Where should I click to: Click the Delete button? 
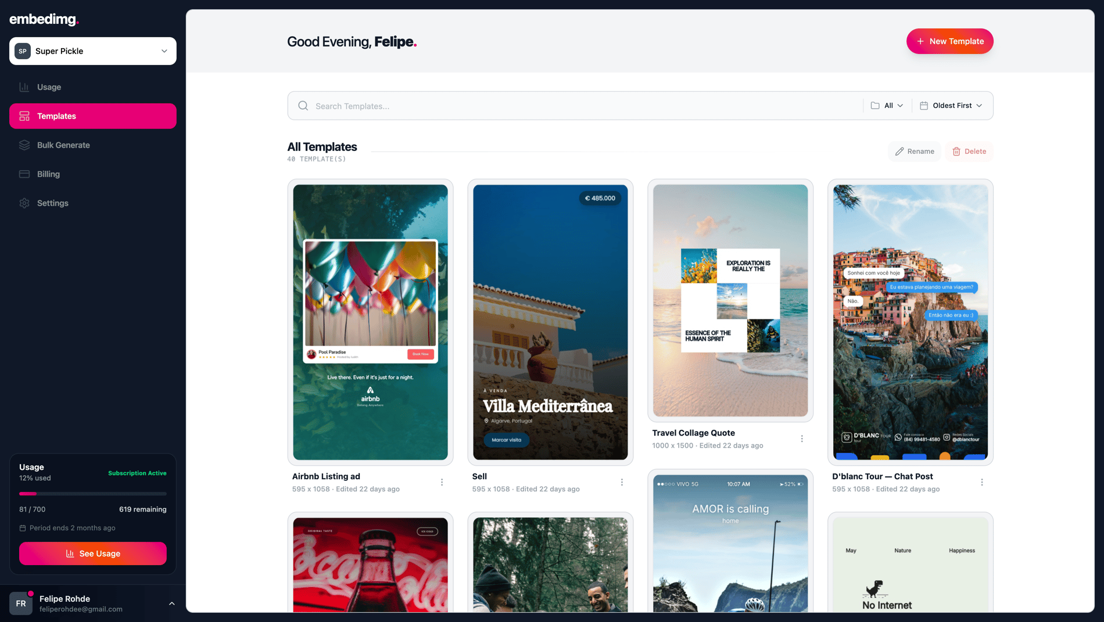click(969, 152)
